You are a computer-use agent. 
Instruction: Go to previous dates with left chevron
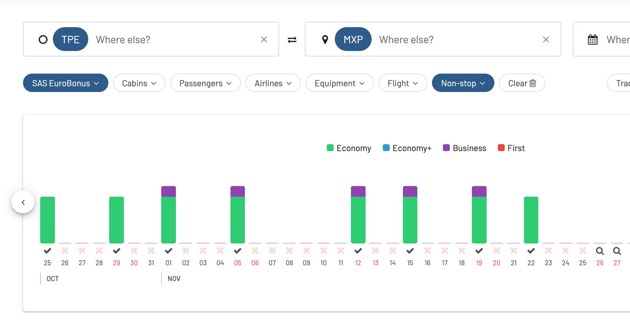pyautogui.click(x=23, y=202)
